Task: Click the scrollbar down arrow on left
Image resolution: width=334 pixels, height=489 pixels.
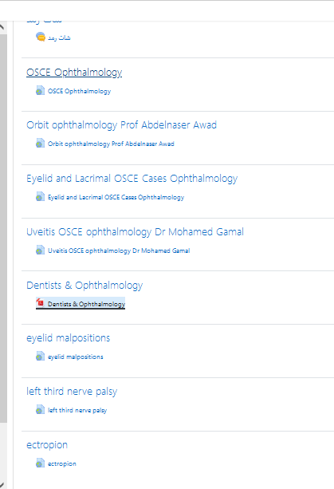Action: tap(2, 485)
